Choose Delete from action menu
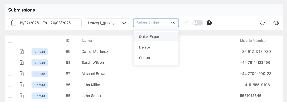 156,47
